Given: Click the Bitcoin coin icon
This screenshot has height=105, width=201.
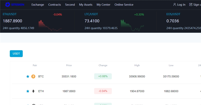Looking at the screenshot, I should 33,76.
